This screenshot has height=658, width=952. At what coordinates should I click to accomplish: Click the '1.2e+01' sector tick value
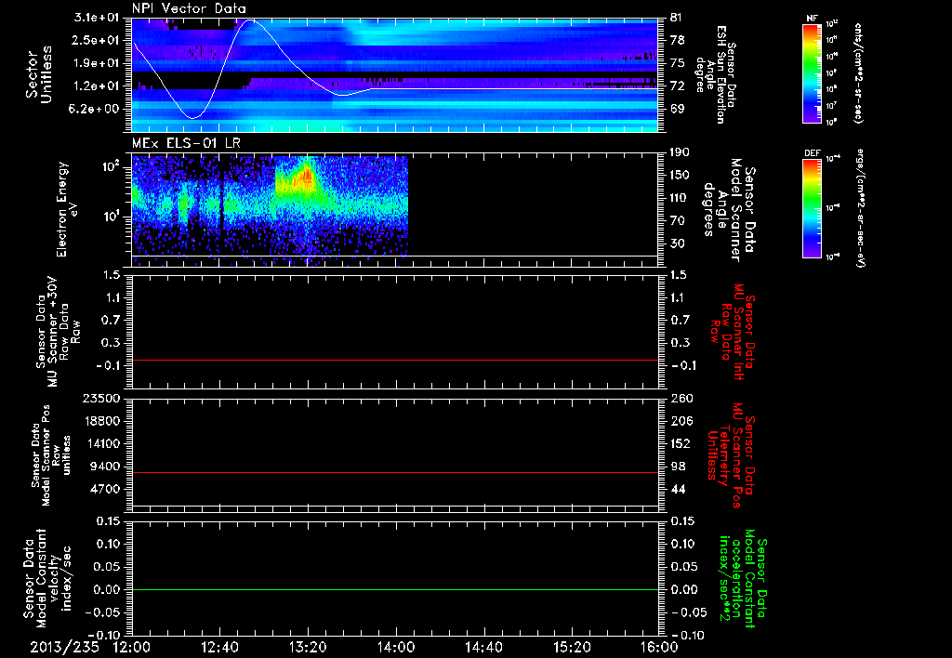(x=96, y=86)
